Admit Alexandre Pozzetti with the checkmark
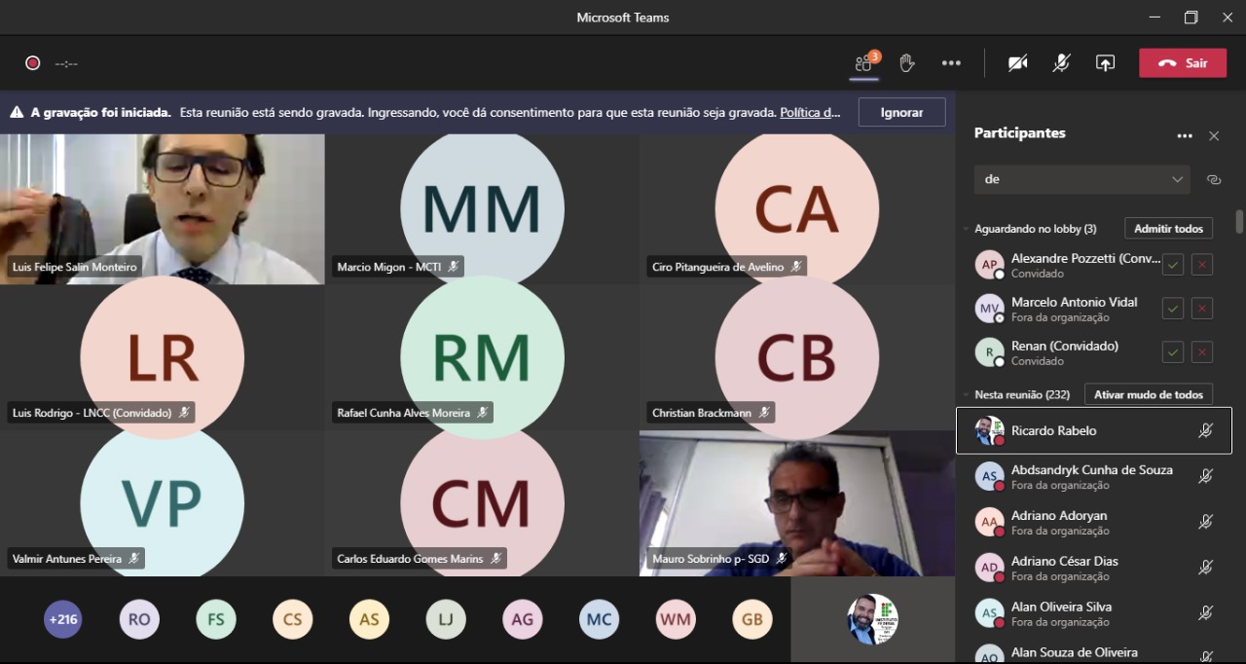 [x=1173, y=265]
